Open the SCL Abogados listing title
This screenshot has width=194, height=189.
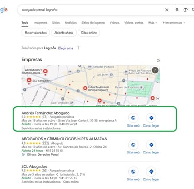[34, 166]
